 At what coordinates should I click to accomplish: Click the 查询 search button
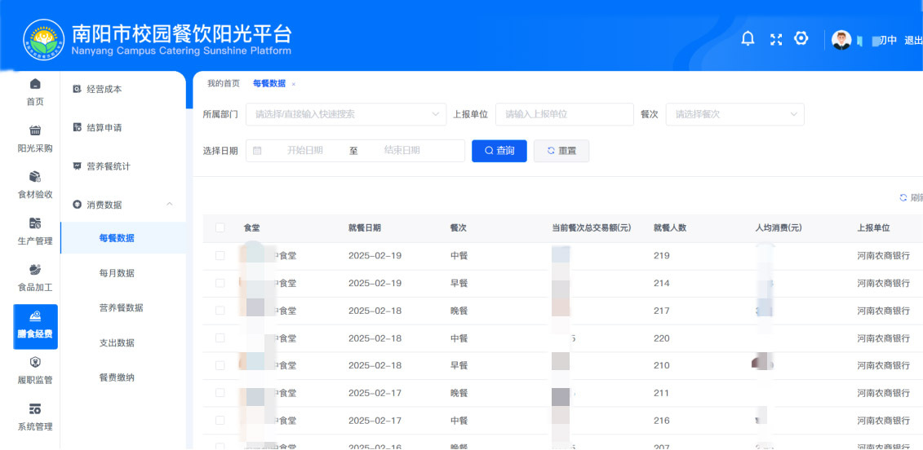pos(499,151)
